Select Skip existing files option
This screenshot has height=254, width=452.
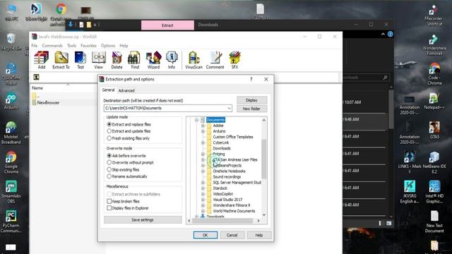123,169
